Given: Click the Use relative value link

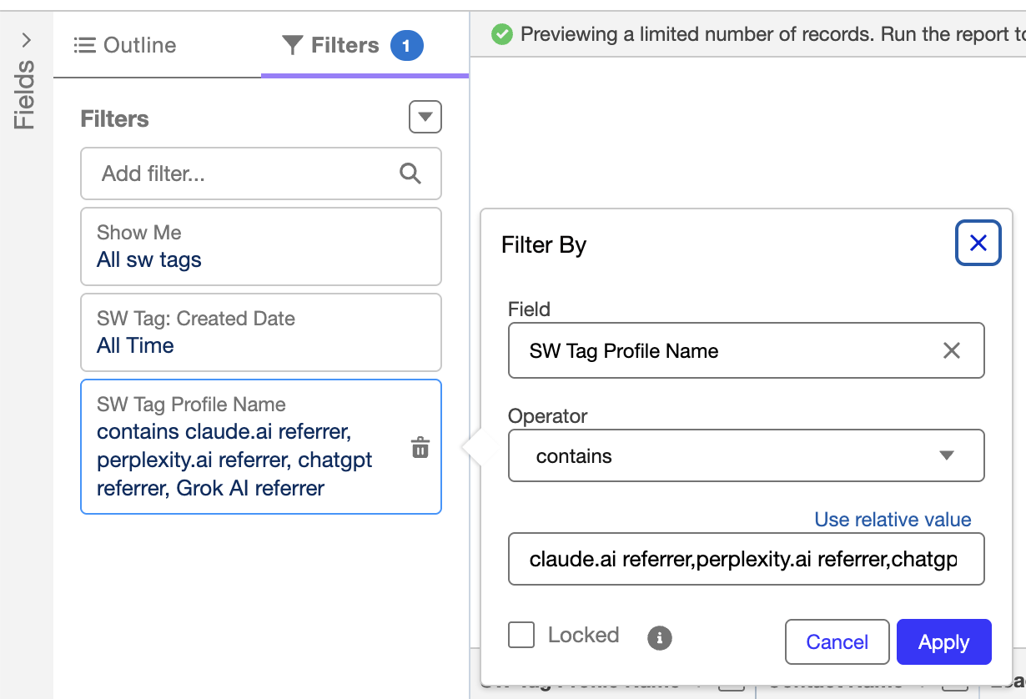Looking at the screenshot, I should [x=893, y=520].
